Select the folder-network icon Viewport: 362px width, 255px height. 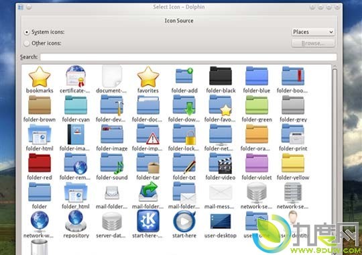click(x=221, y=134)
